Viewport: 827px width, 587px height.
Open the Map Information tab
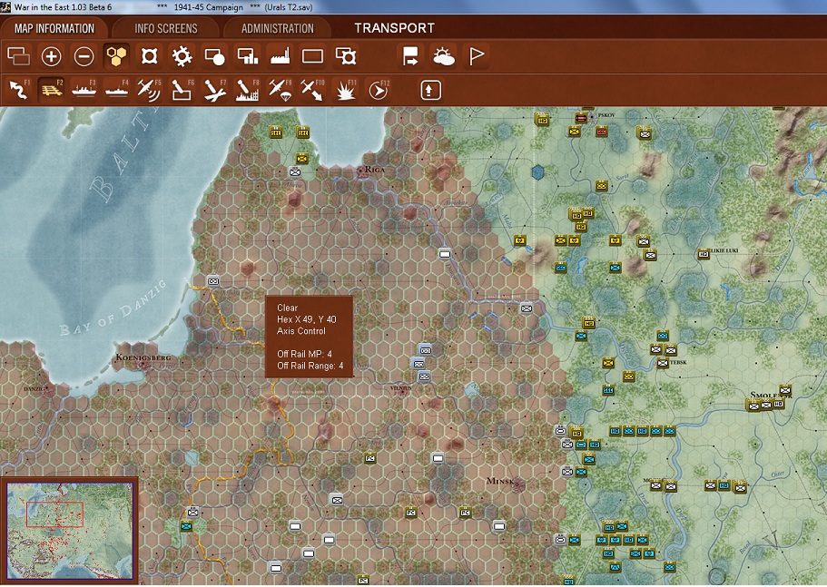[x=54, y=28]
